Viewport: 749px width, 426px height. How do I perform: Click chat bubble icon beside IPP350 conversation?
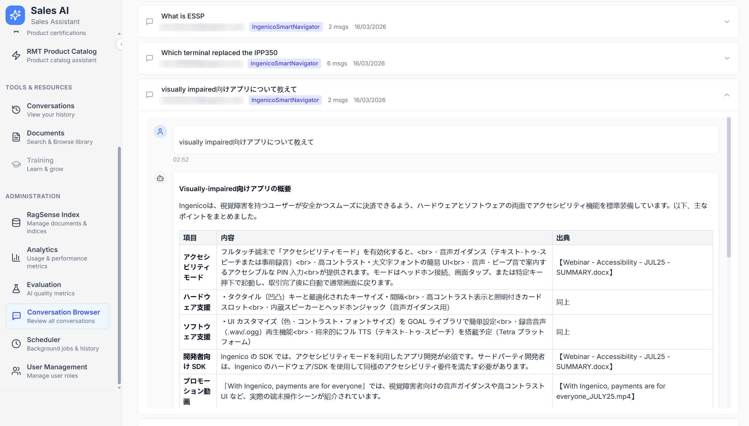150,58
